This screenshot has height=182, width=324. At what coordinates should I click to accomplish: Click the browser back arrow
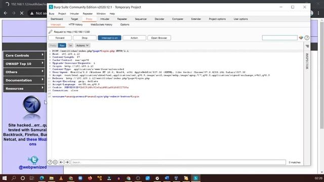6,13
